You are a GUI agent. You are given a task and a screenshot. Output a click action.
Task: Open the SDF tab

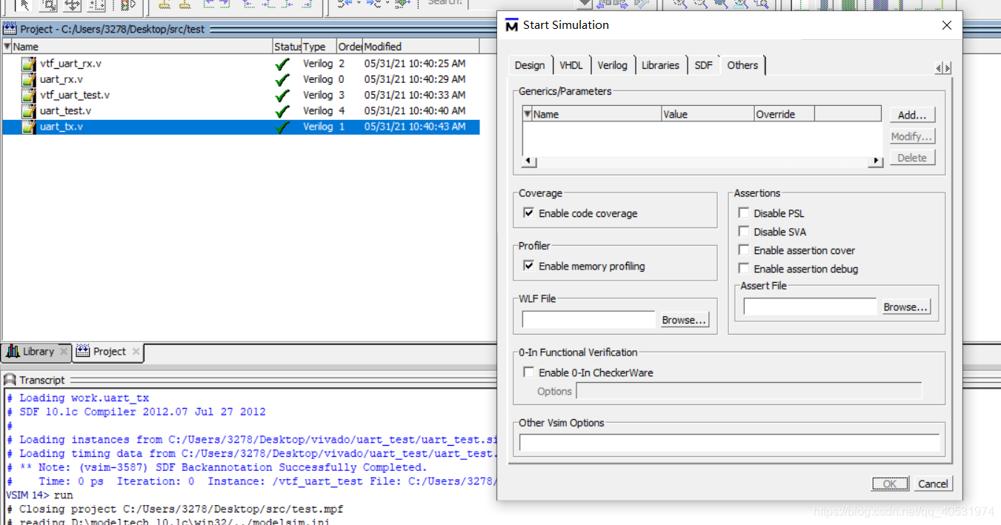(704, 65)
